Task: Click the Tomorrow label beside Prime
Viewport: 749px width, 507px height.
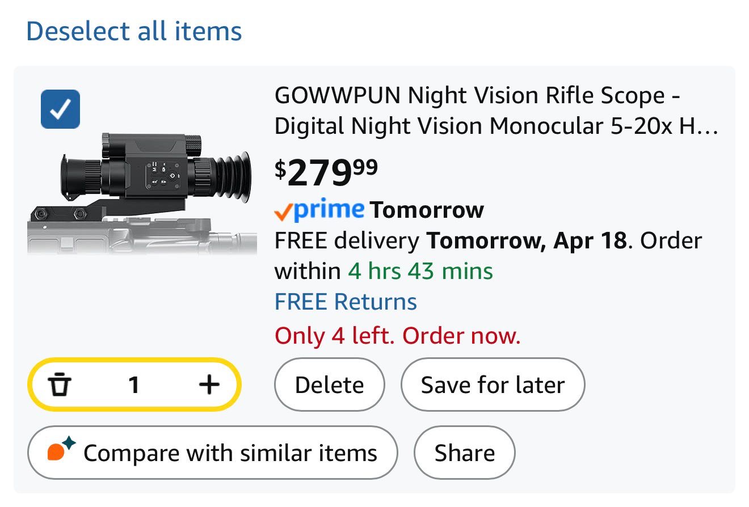Action: (427, 210)
